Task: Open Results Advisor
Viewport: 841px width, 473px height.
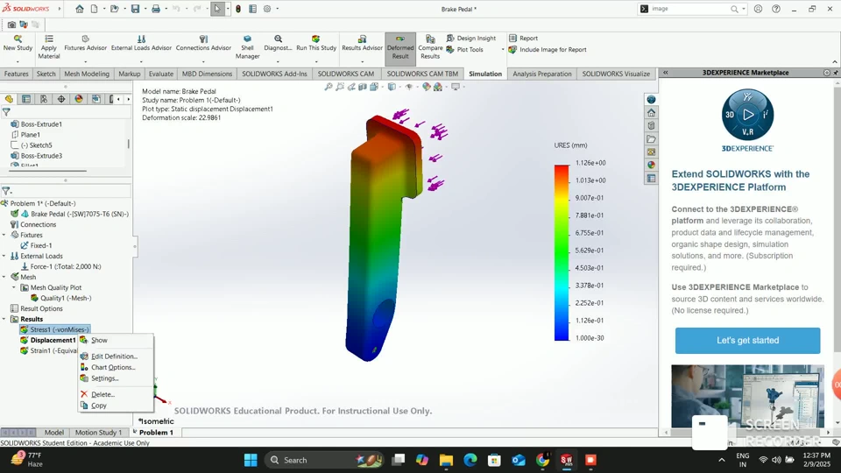Action: pyautogui.click(x=362, y=44)
